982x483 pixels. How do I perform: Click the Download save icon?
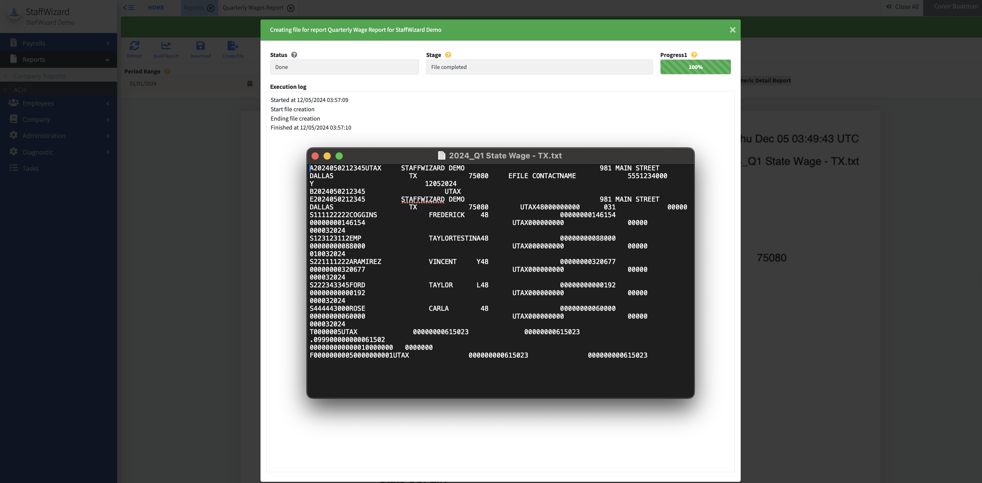[x=200, y=46]
